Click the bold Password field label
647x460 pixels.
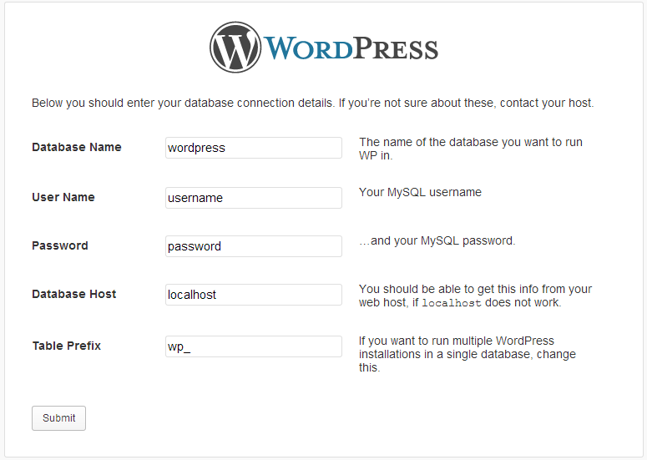60,245
